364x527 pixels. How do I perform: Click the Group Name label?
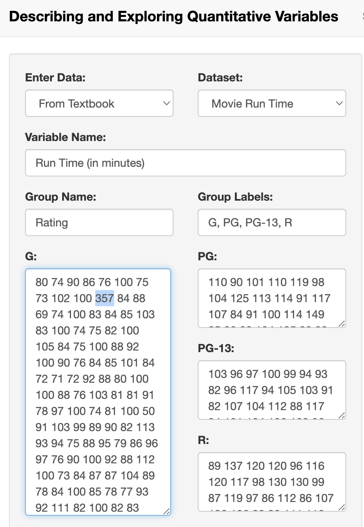(x=61, y=197)
